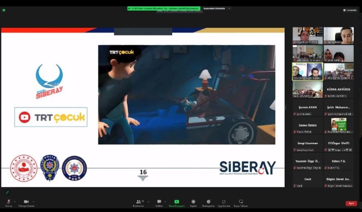
Task: Click green shield encryption info icon
Action: click(x=4, y=10)
